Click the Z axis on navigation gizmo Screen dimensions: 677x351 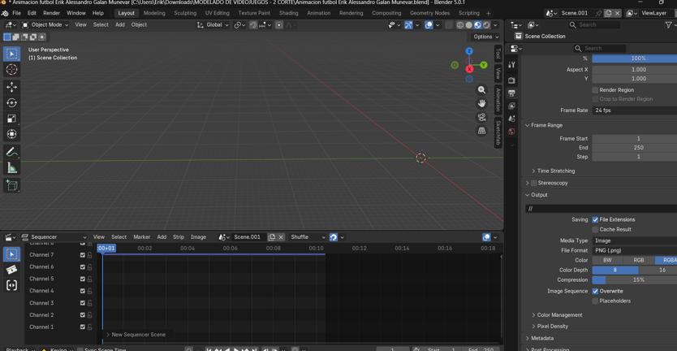click(469, 51)
